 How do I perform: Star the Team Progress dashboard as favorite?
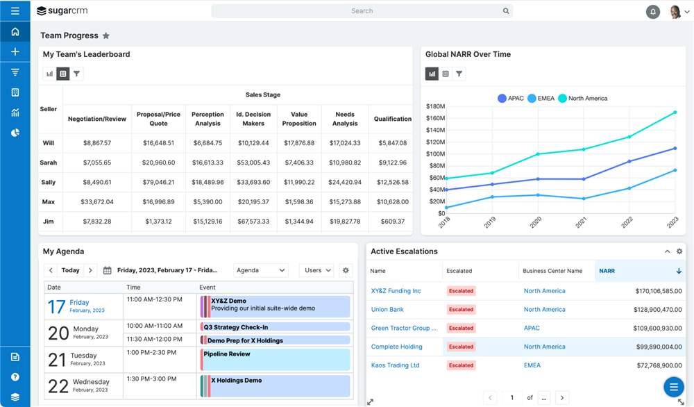pyautogui.click(x=106, y=36)
